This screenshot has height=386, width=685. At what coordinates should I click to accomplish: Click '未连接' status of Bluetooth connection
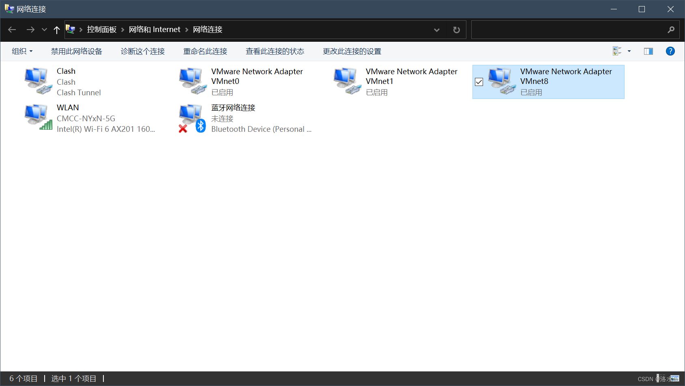coord(222,118)
